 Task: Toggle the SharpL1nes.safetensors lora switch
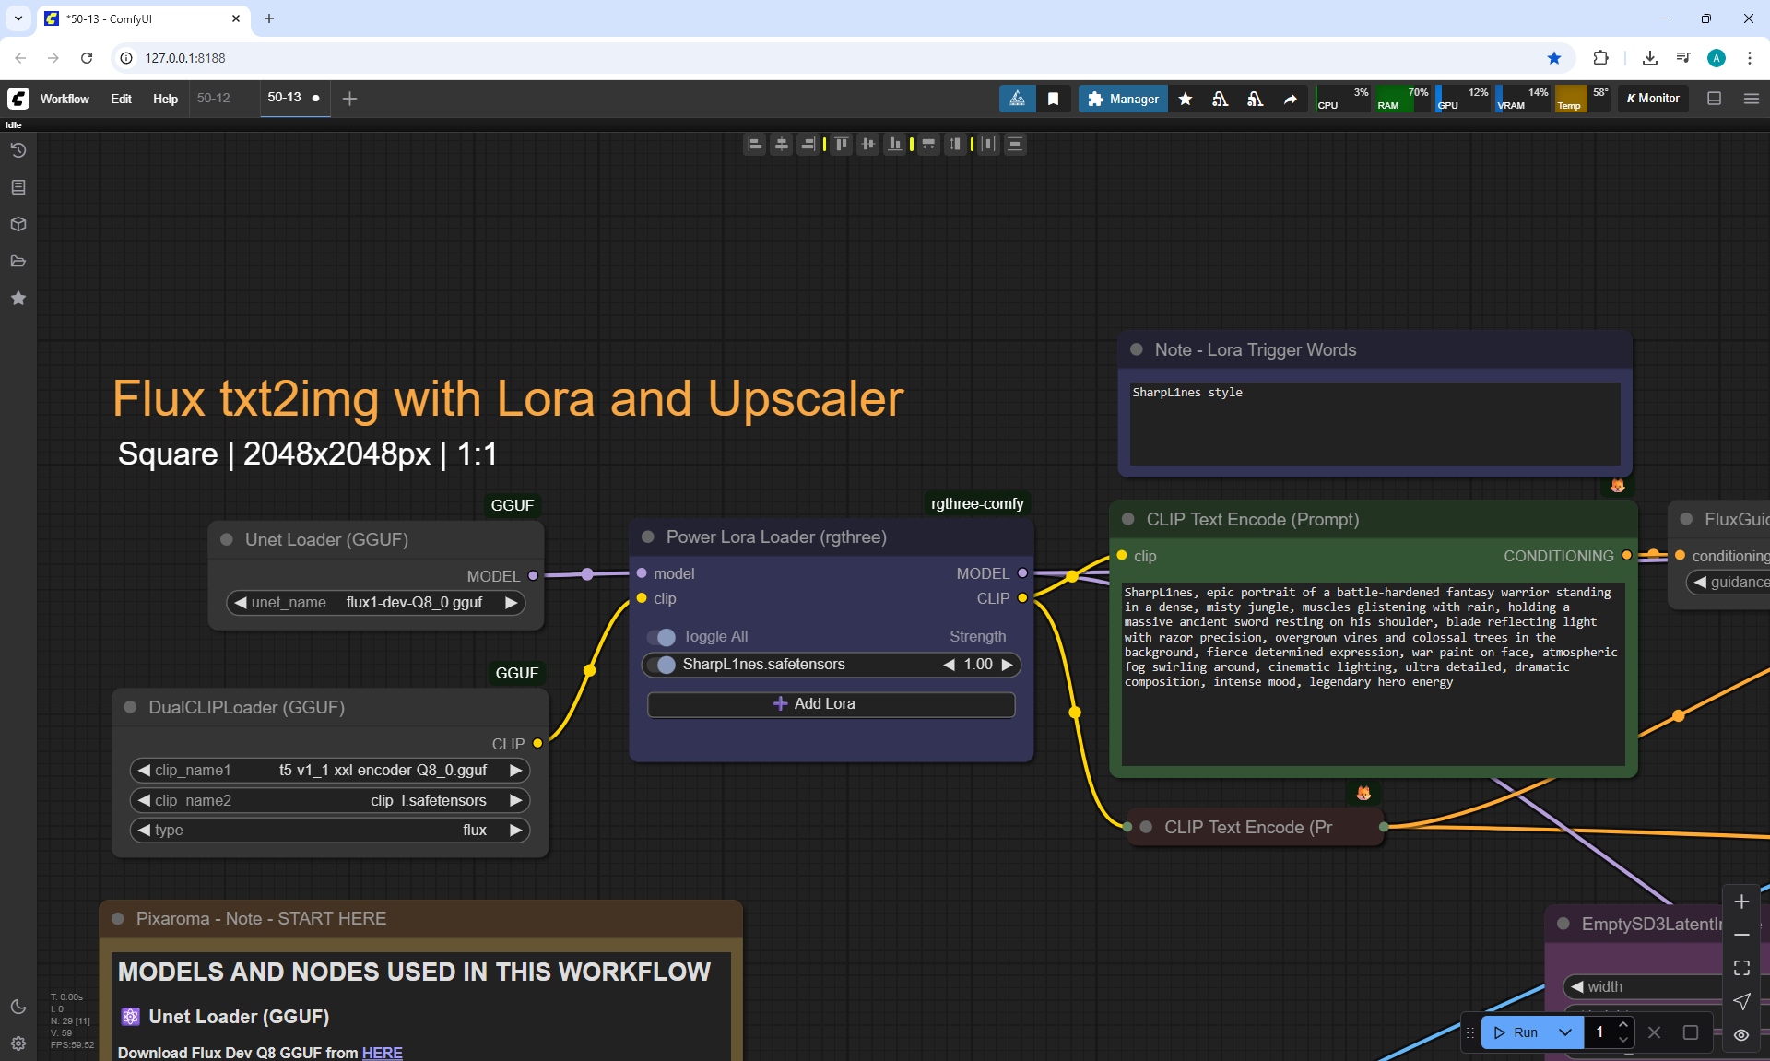[x=661, y=665]
